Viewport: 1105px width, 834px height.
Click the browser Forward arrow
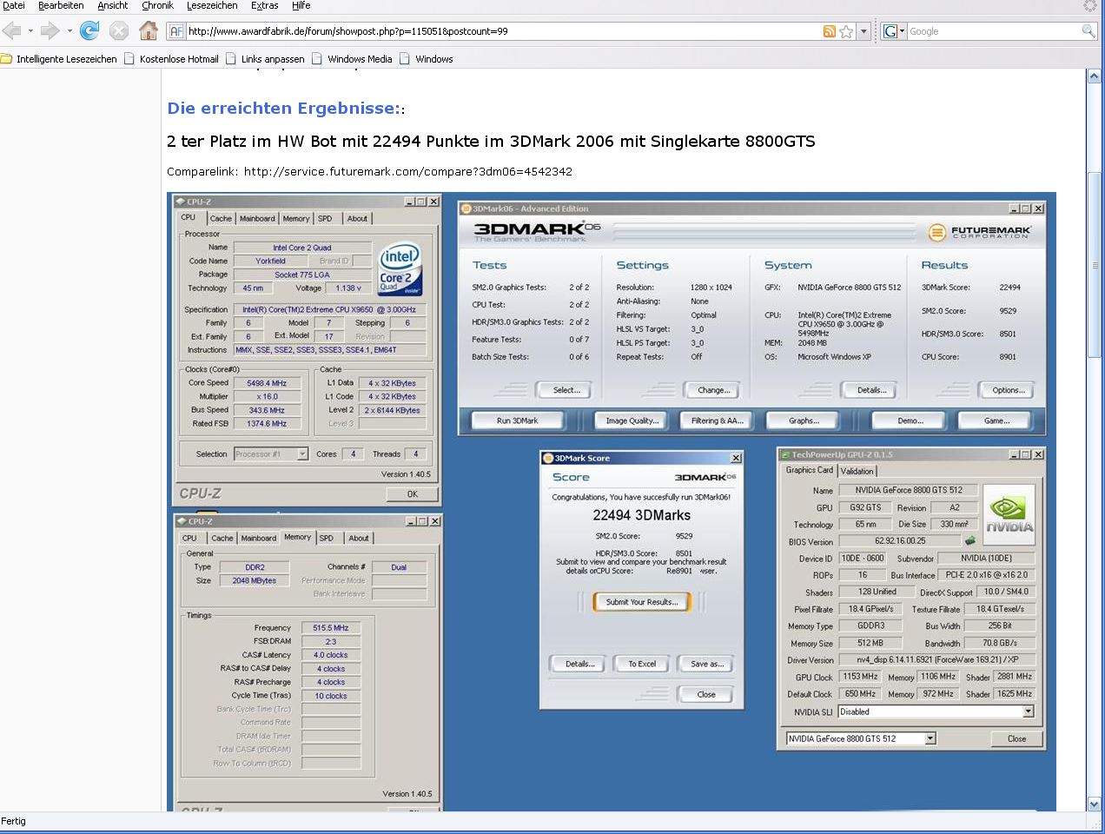(x=50, y=31)
